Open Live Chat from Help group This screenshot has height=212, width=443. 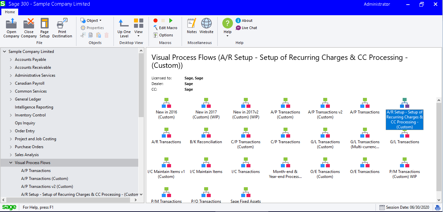click(246, 28)
